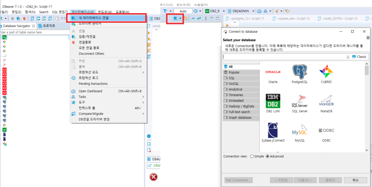Image resolution: width=372 pixels, height=187 pixels.
Task: Click new connection plug icon in navigator toolbar
Action: [x=176, y=18]
